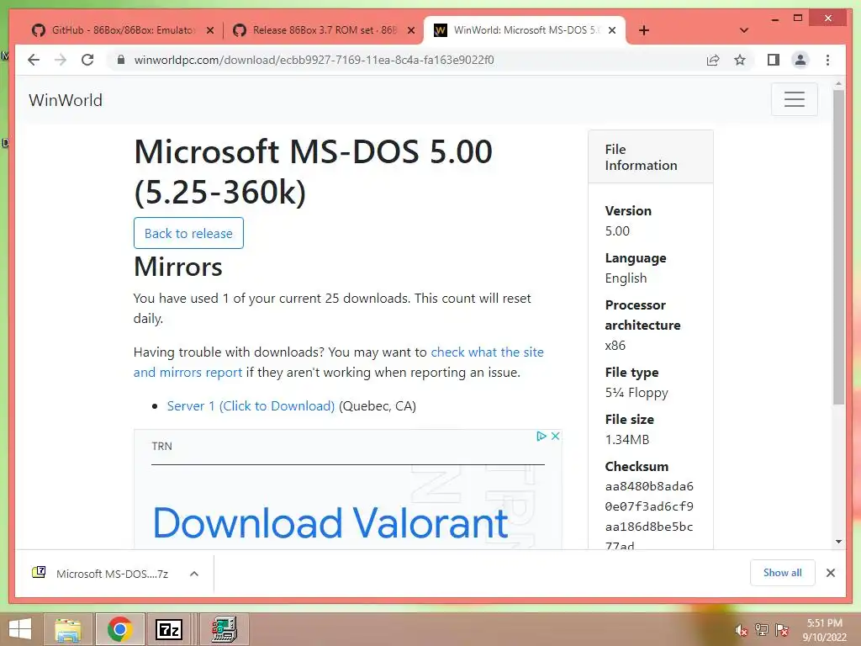Open File Explorer from the taskbar
This screenshot has width=861, height=646.
pos(67,629)
